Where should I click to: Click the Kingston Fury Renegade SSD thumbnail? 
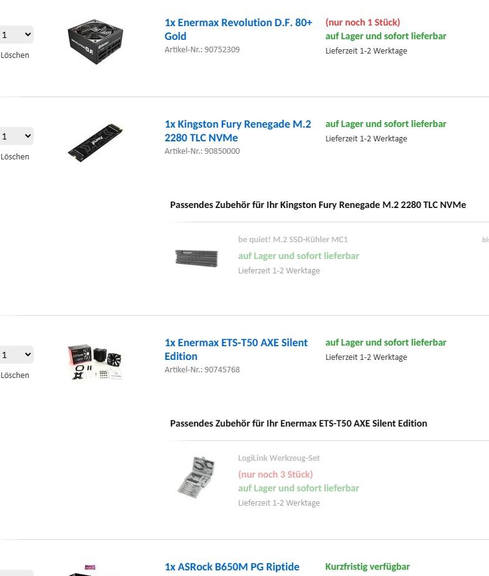tap(95, 142)
